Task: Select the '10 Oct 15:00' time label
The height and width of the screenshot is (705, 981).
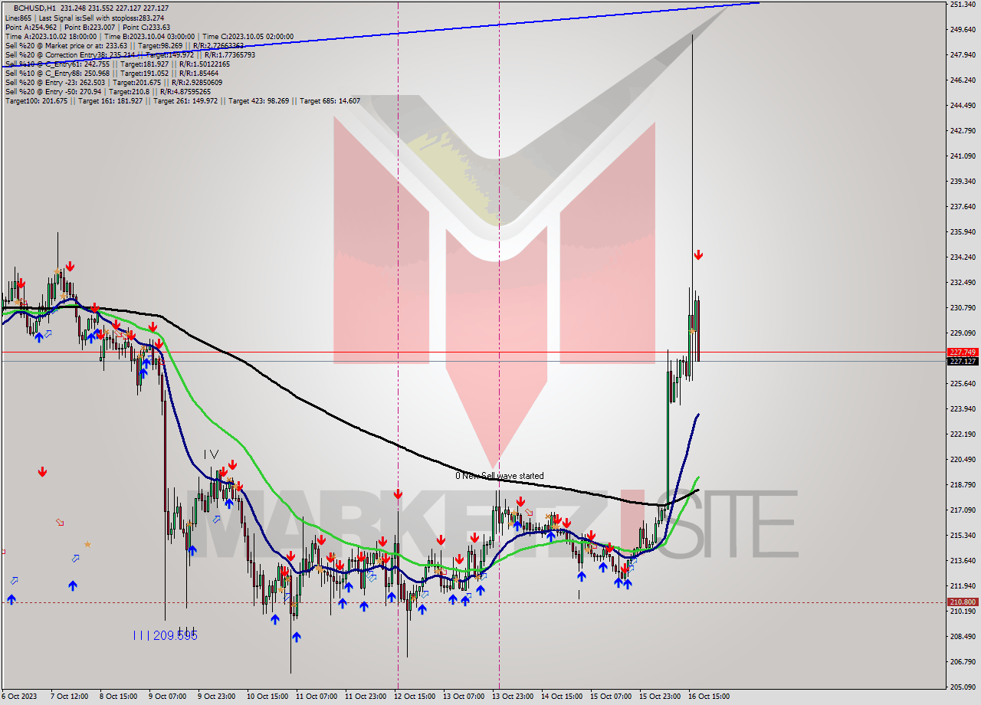Action: 266,697
